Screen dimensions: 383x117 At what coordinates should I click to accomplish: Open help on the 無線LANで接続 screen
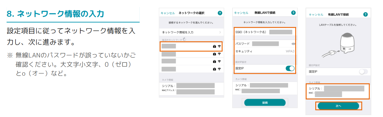293,13
